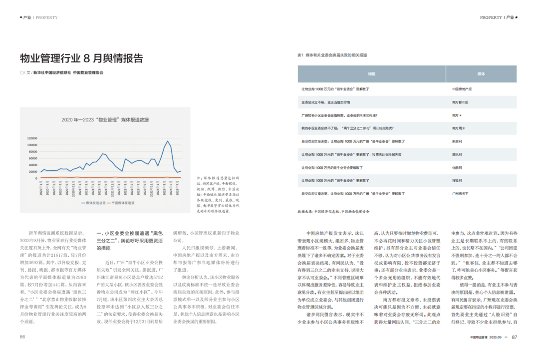This screenshot has width=539, height=349.
Task: Click the chart note starting 注：媒体报道总量
Action: (218, 195)
